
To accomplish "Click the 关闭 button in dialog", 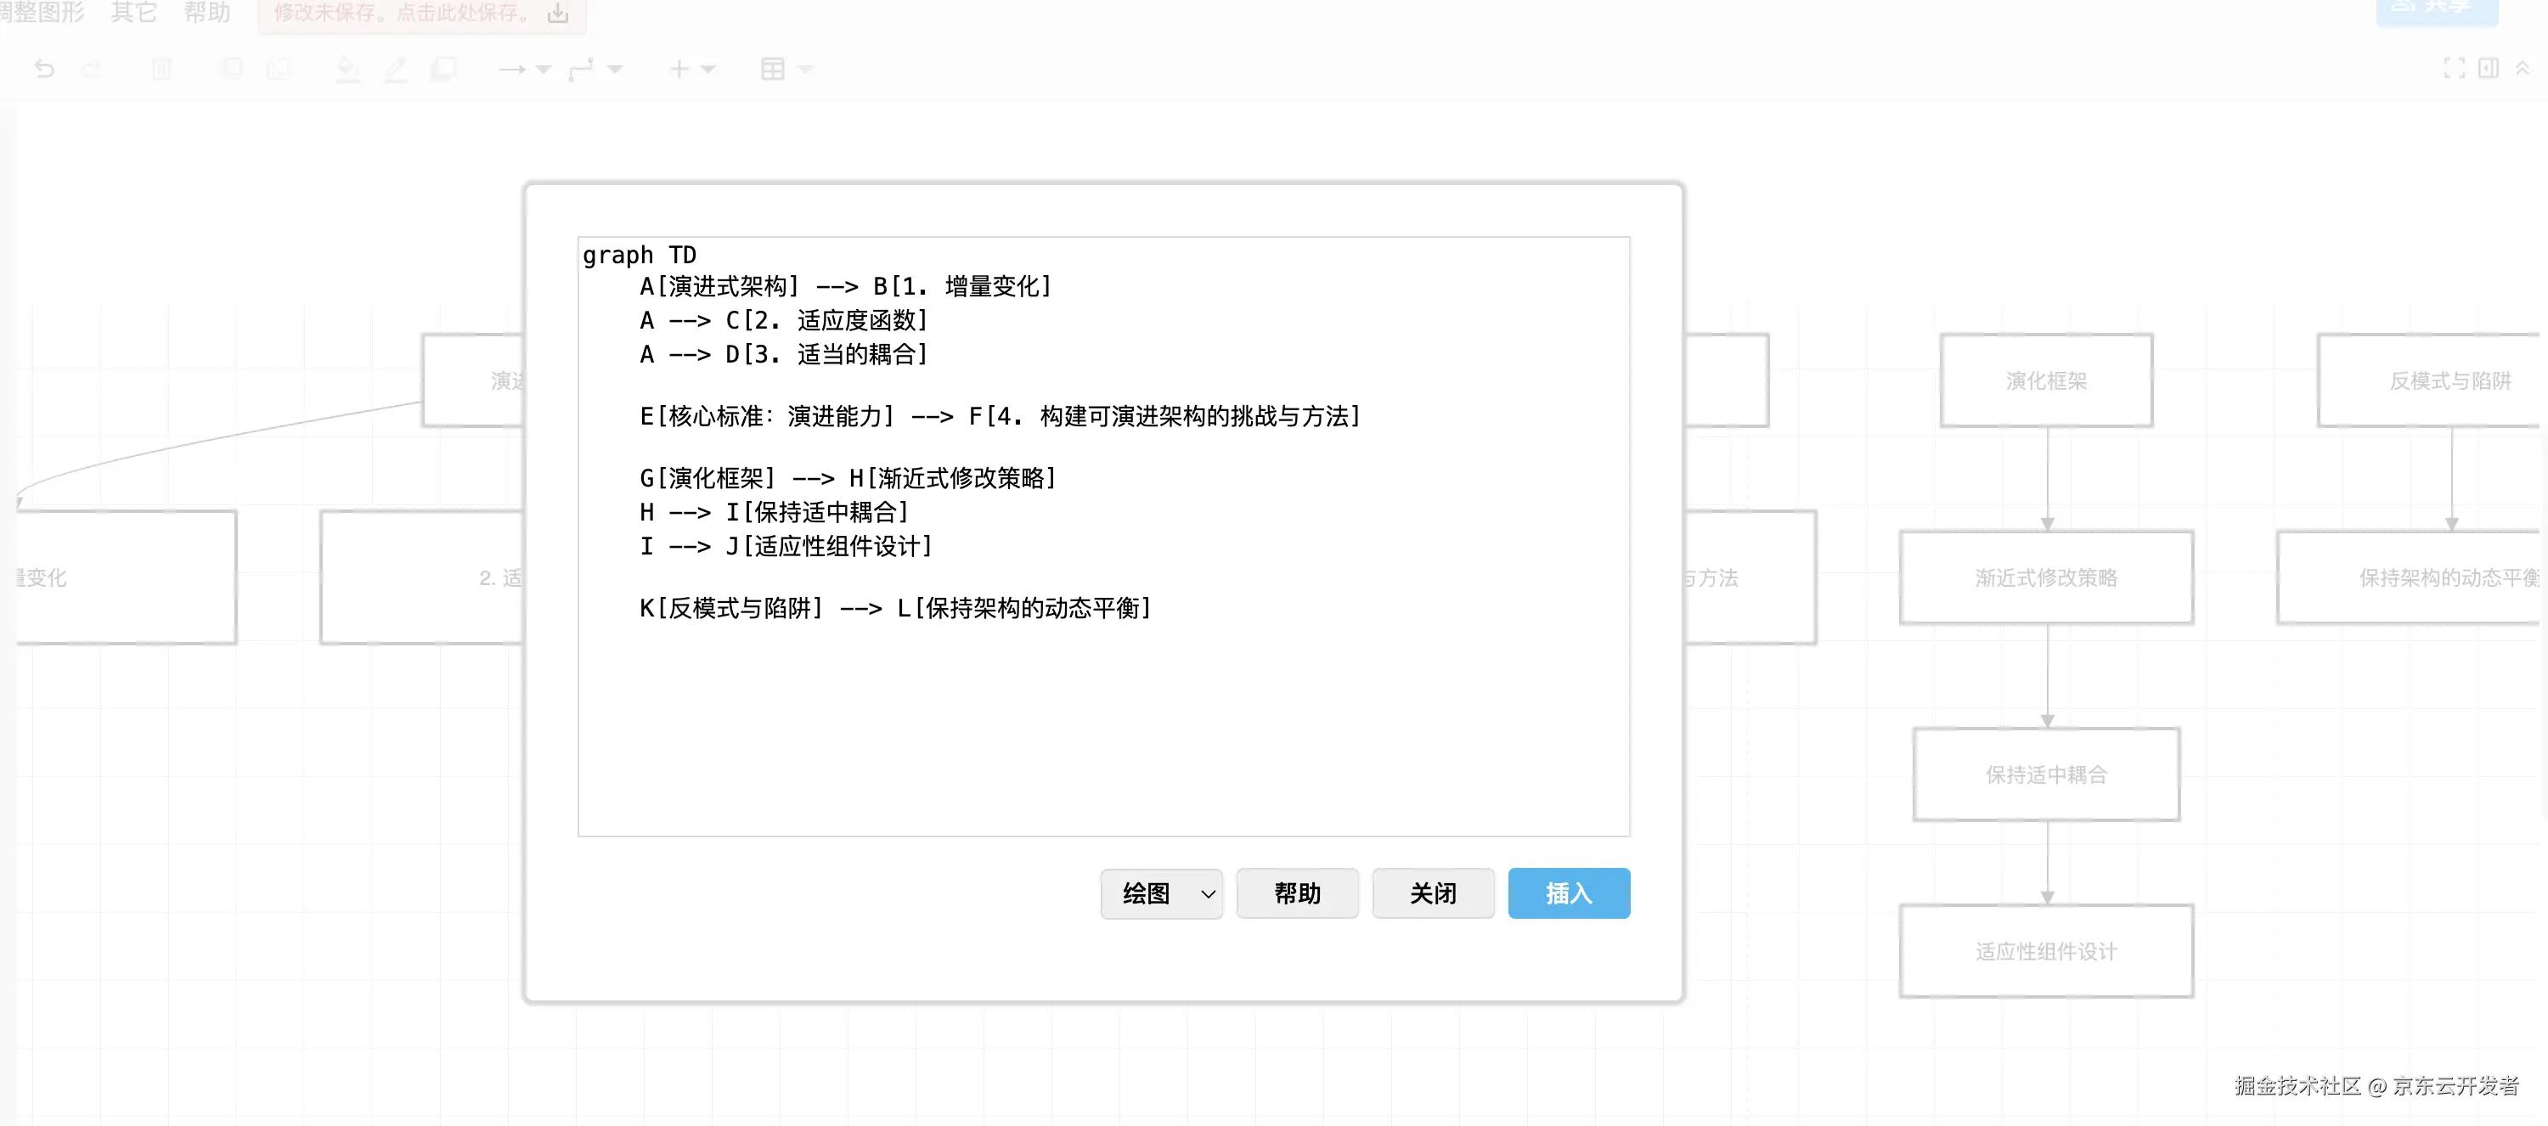I will point(1432,893).
